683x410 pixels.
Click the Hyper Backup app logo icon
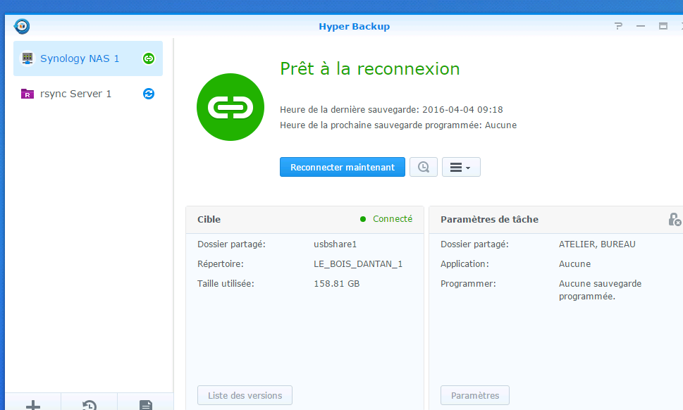coord(22,26)
